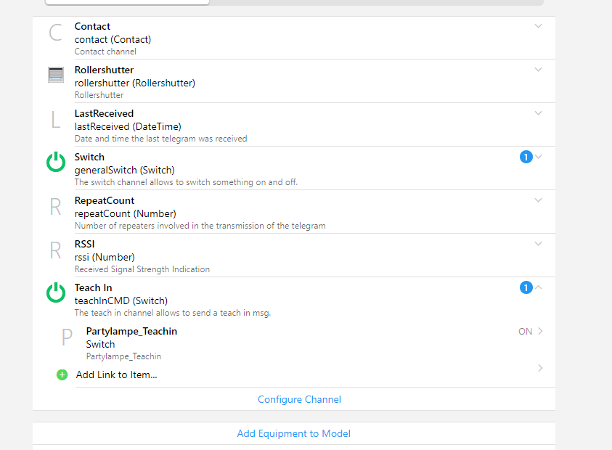Expand the RSSI channel chevron
Image resolution: width=612 pixels, height=450 pixels.
tap(538, 244)
